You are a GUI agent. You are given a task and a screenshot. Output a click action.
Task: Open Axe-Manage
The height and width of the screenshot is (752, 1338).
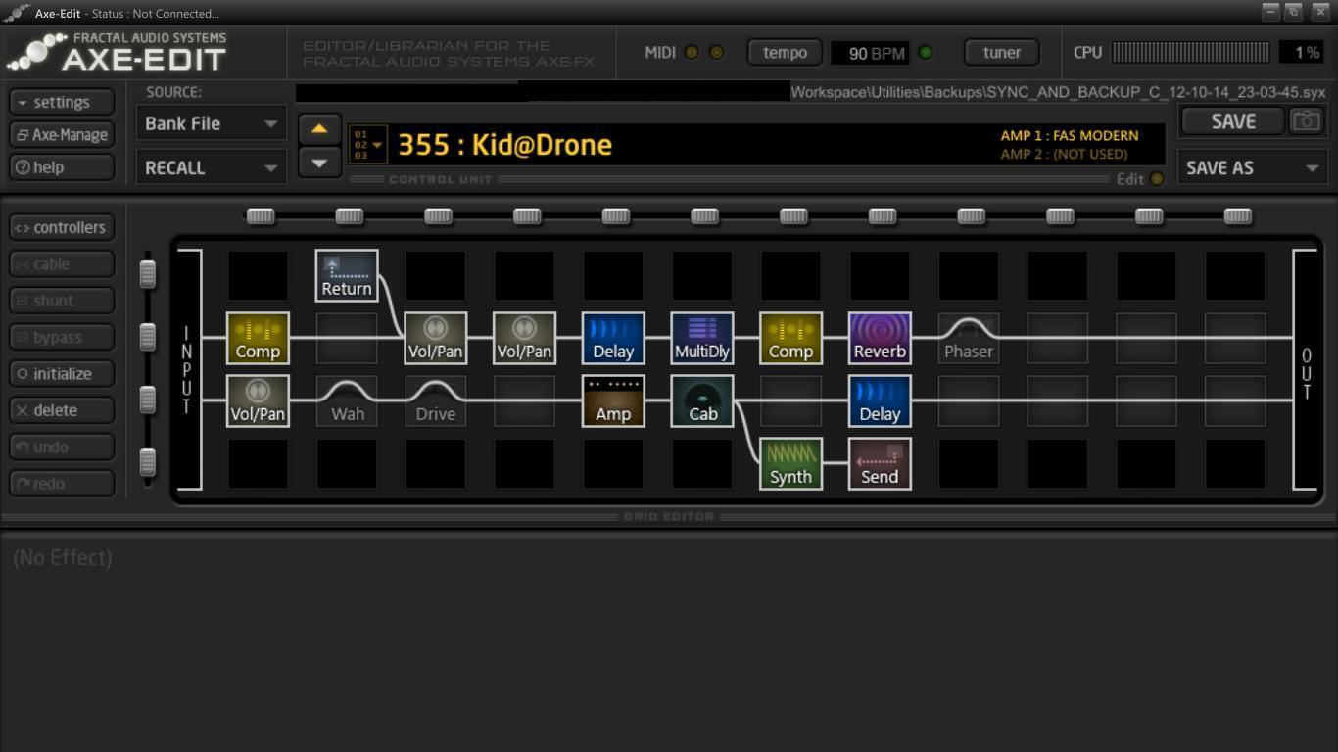pos(62,134)
